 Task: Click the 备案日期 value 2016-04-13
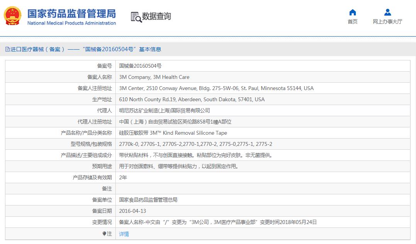coord(132,211)
